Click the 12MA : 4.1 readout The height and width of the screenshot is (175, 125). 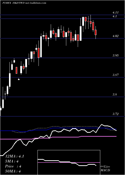pyautogui.click(x=14, y=156)
